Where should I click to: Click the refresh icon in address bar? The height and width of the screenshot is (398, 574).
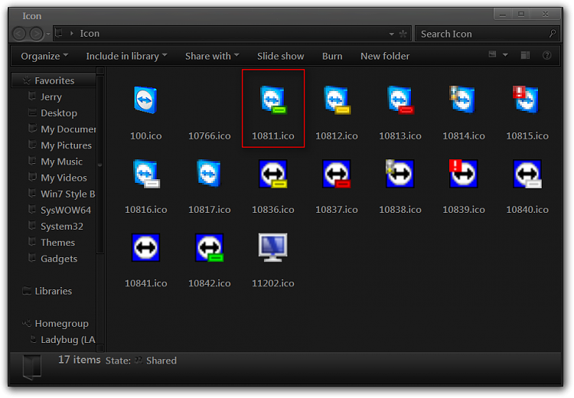pos(403,34)
